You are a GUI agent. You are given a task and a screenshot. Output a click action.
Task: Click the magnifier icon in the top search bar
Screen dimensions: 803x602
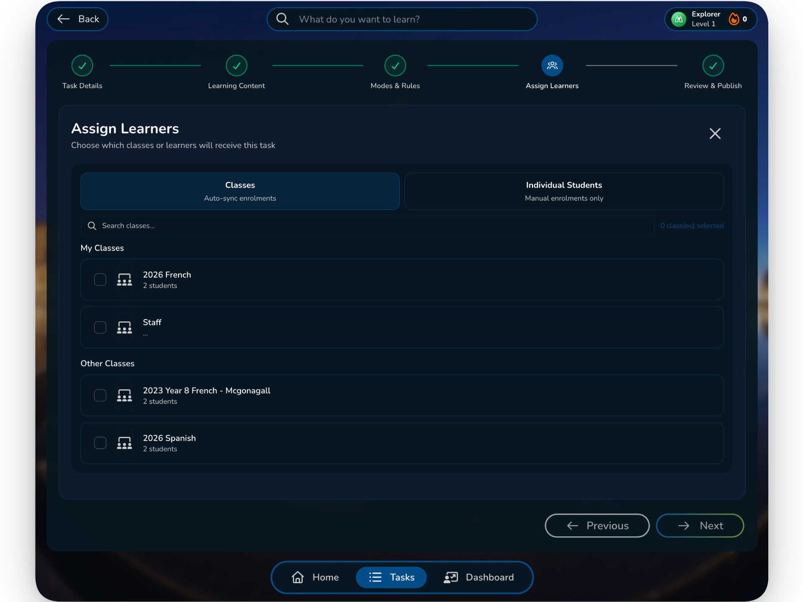pos(282,19)
